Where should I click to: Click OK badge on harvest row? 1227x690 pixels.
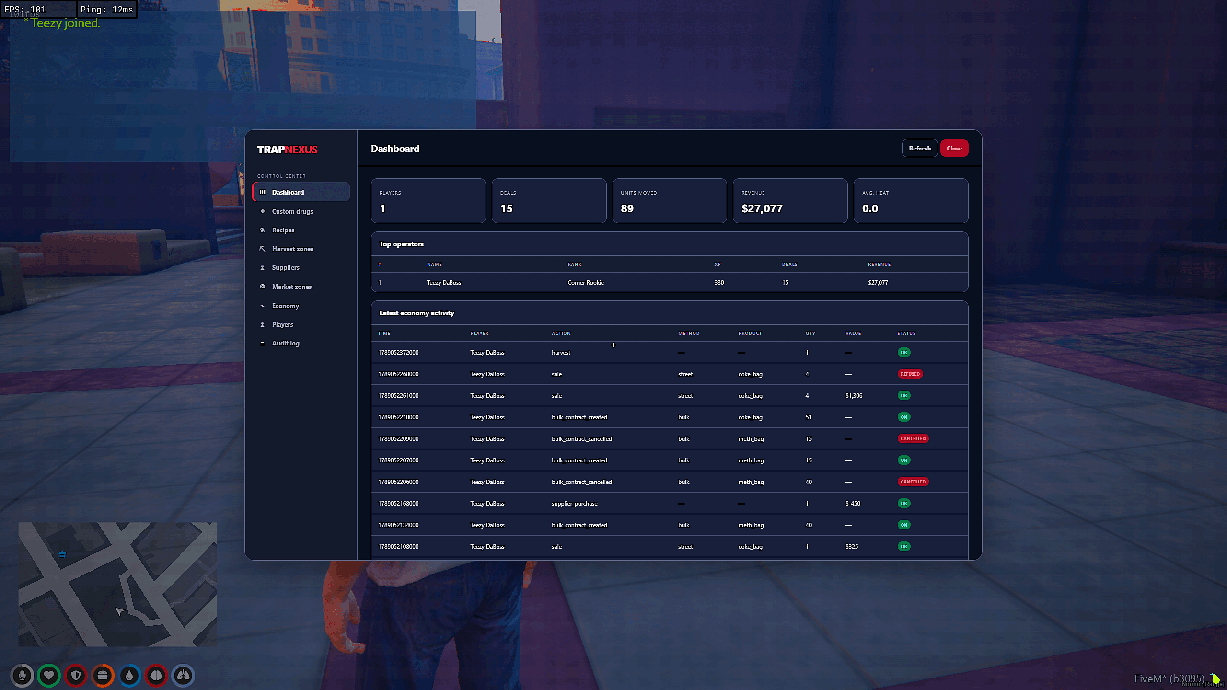pos(903,352)
